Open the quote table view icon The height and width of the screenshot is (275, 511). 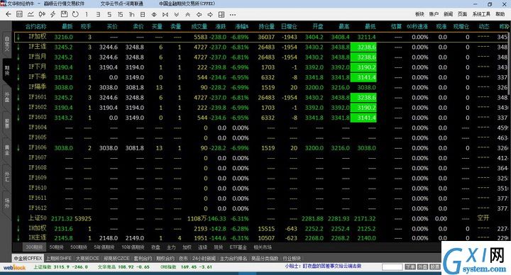[20, 14]
